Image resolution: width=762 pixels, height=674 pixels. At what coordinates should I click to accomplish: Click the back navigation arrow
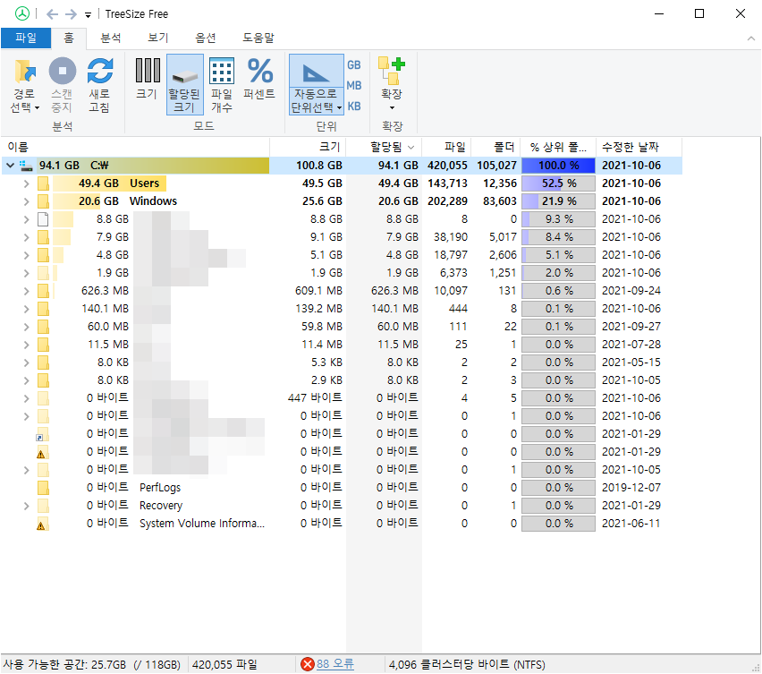click(52, 14)
